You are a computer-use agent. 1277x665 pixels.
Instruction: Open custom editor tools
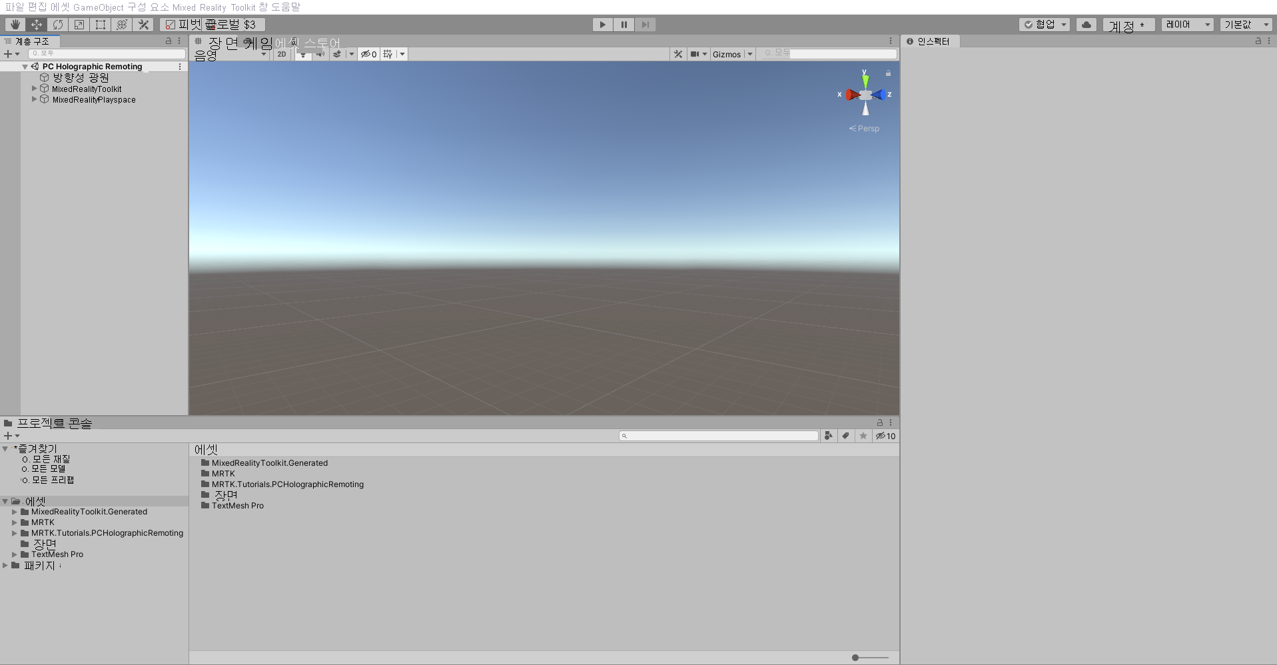click(x=143, y=25)
